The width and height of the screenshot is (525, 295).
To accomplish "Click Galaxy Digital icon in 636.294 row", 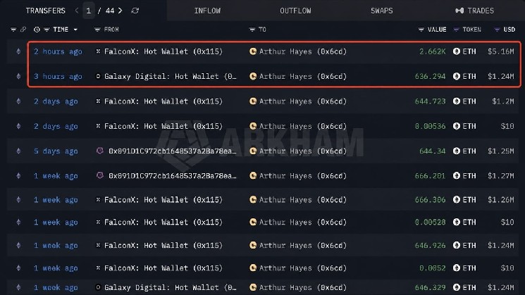I will tap(98, 76).
